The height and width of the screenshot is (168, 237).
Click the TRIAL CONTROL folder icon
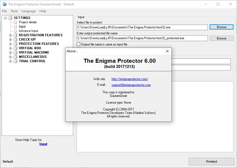[x=15, y=61]
